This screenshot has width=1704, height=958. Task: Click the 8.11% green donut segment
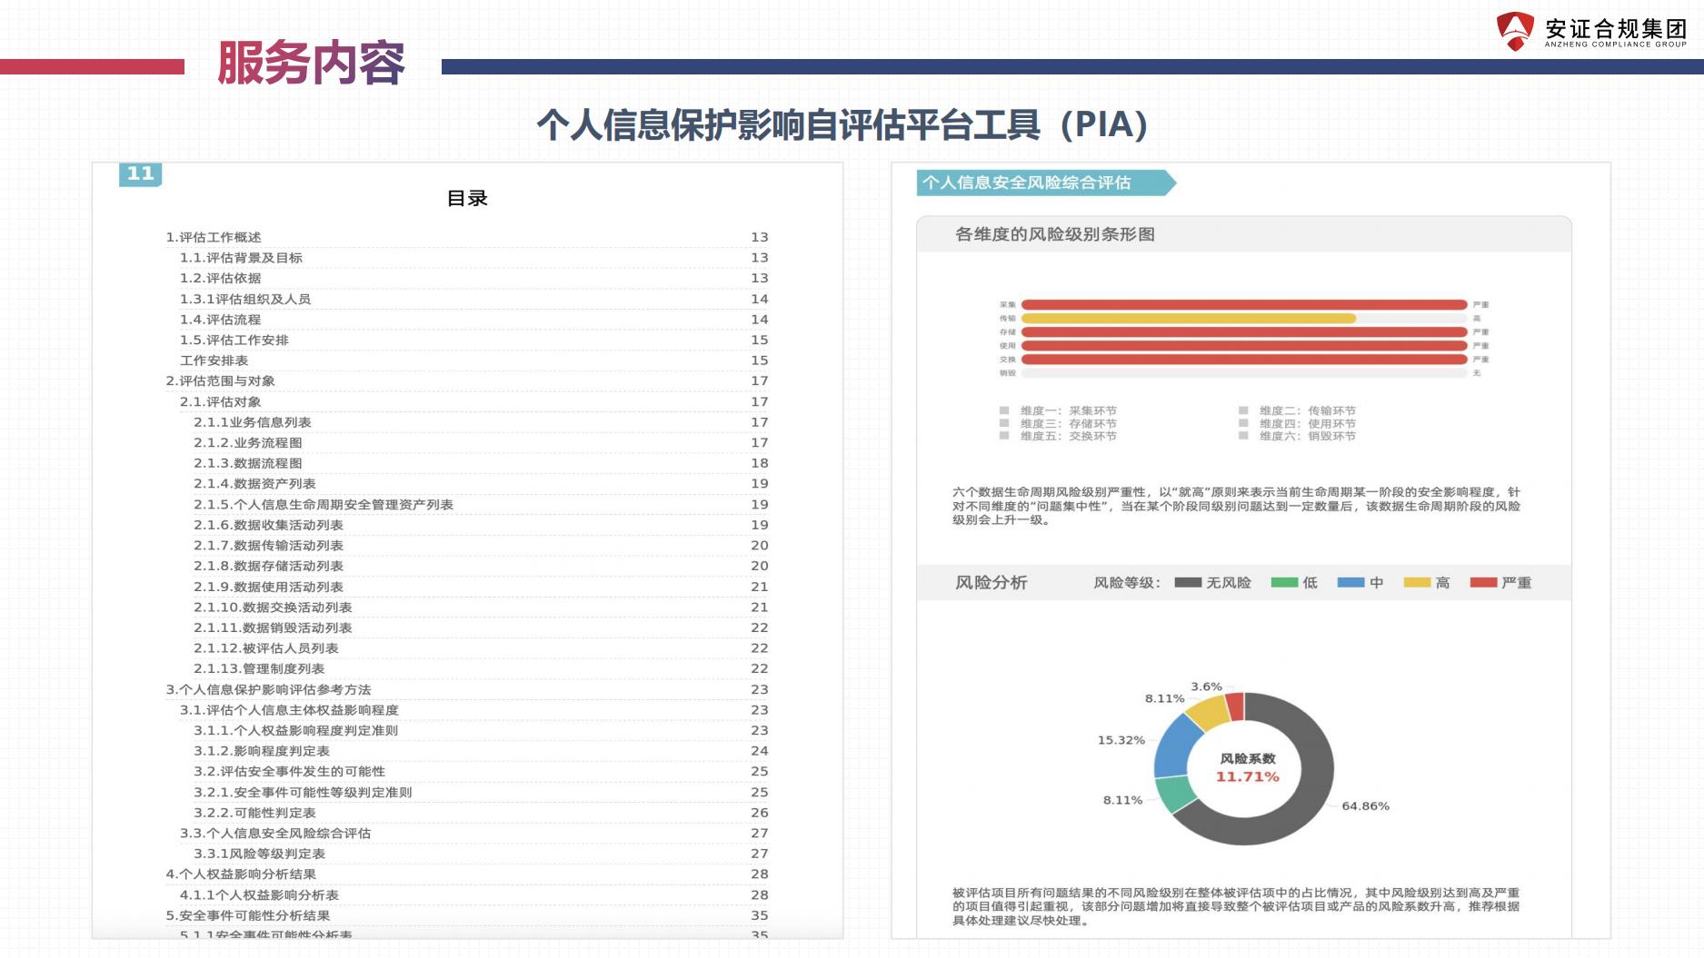[1177, 793]
